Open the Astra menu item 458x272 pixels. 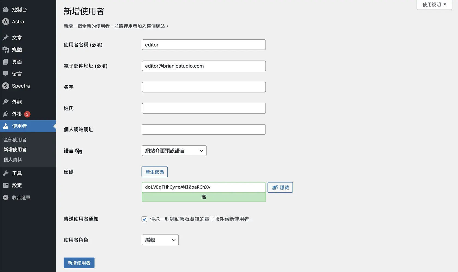point(28,21)
